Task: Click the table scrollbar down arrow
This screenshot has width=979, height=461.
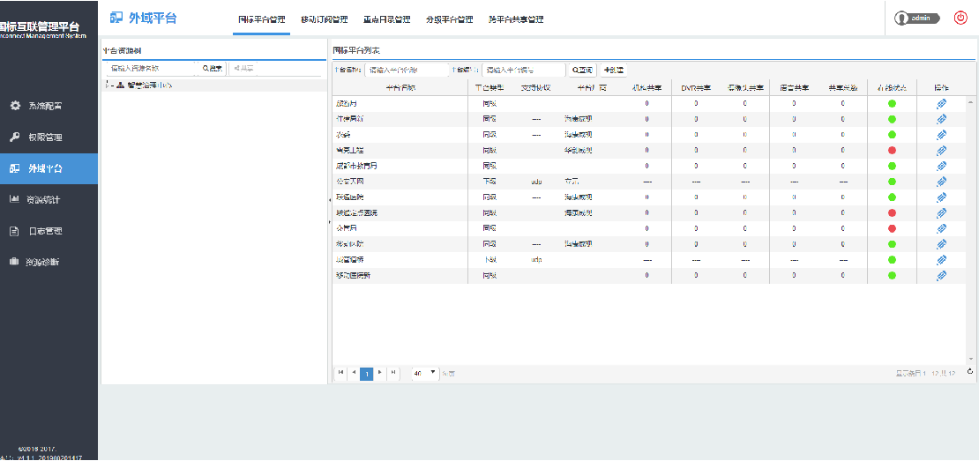Action: (970, 360)
